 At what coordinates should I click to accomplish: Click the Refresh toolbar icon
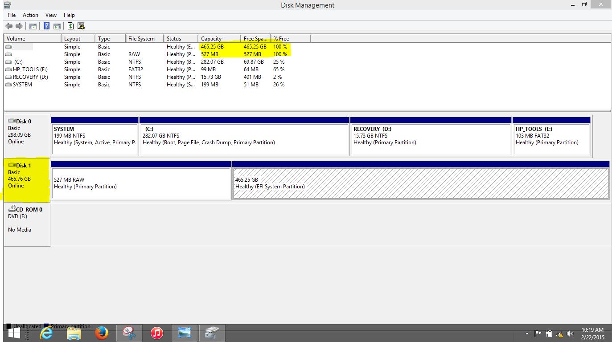pos(70,26)
